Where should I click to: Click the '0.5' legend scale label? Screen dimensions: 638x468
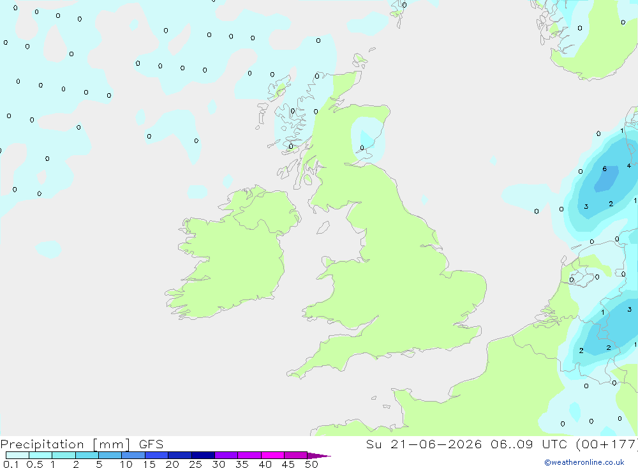click(x=34, y=464)
